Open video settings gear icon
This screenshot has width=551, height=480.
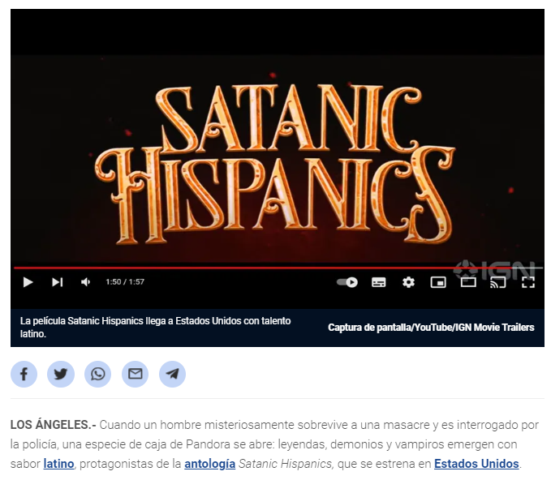[x=408, y=282]
